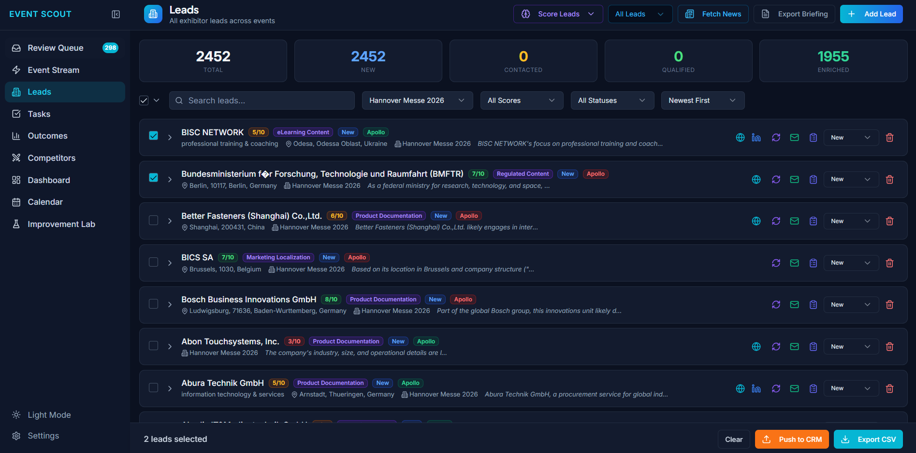
Task: Open website globe for Better Fasteners
Action: tap(756, 221)
